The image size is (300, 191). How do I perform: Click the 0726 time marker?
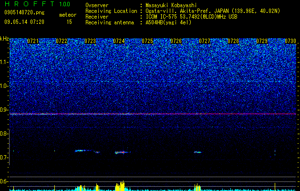(x=176, y=41)
